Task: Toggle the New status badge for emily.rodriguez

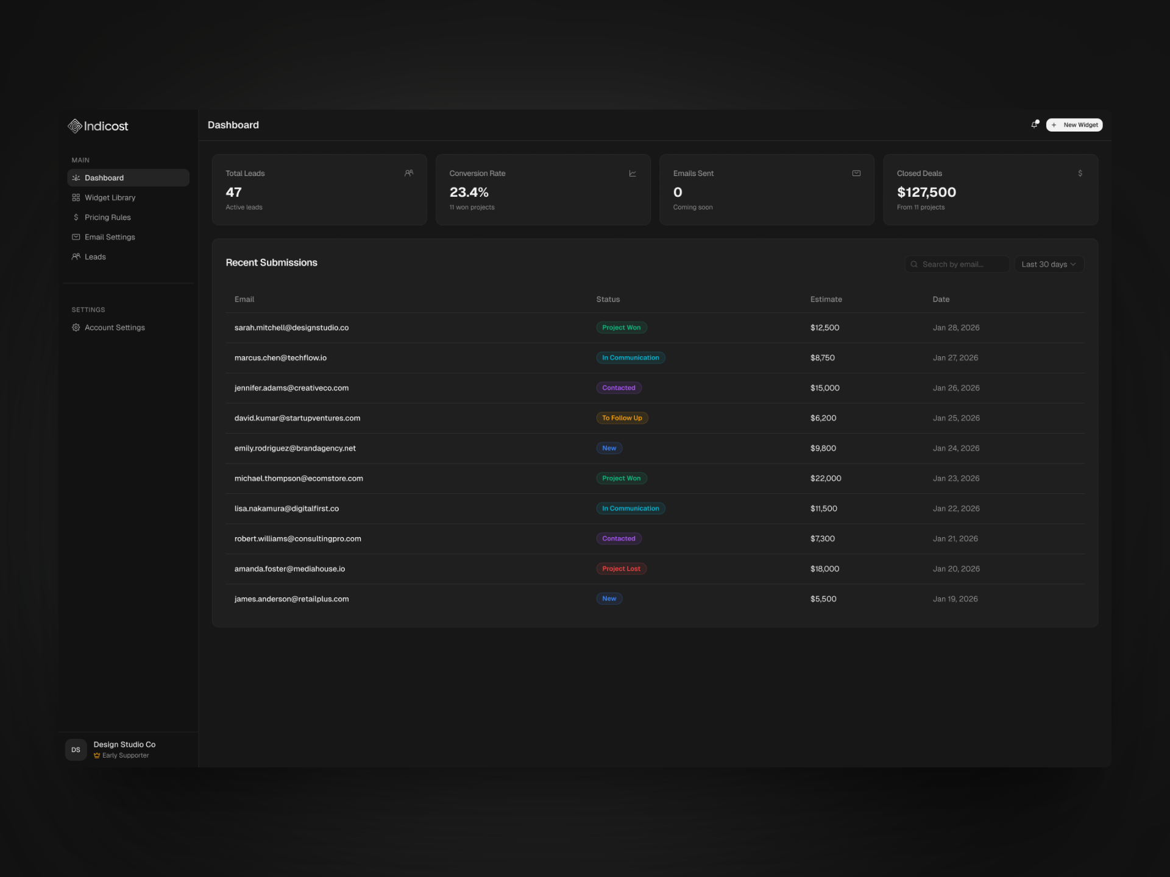Action: [609, 448]
